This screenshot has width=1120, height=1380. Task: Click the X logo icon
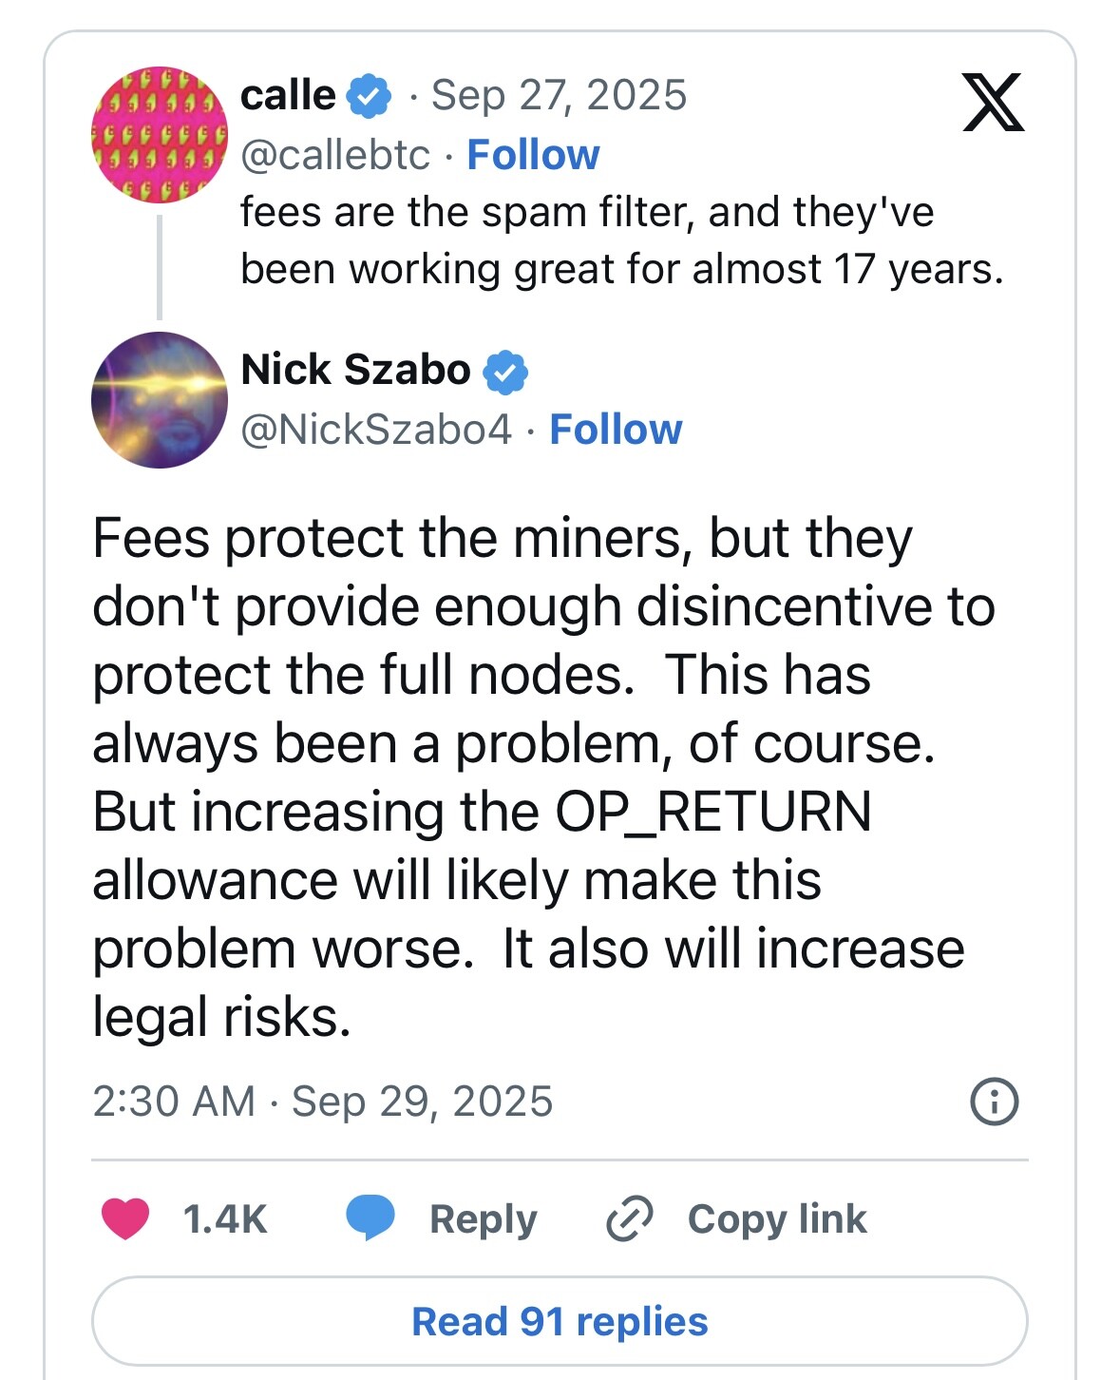coord(993,102)
